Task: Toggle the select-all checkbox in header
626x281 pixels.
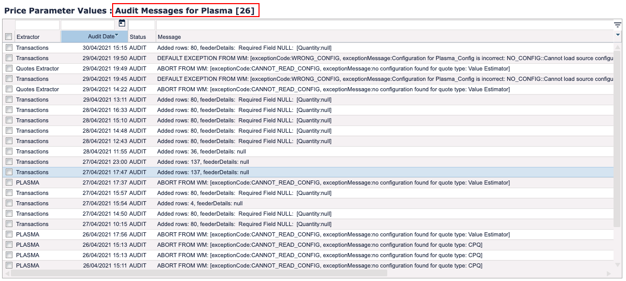Action: [x=9, y=37]
